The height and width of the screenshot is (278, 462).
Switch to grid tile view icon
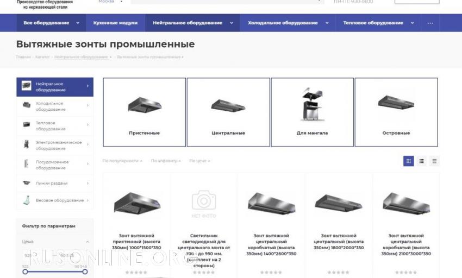408,161
